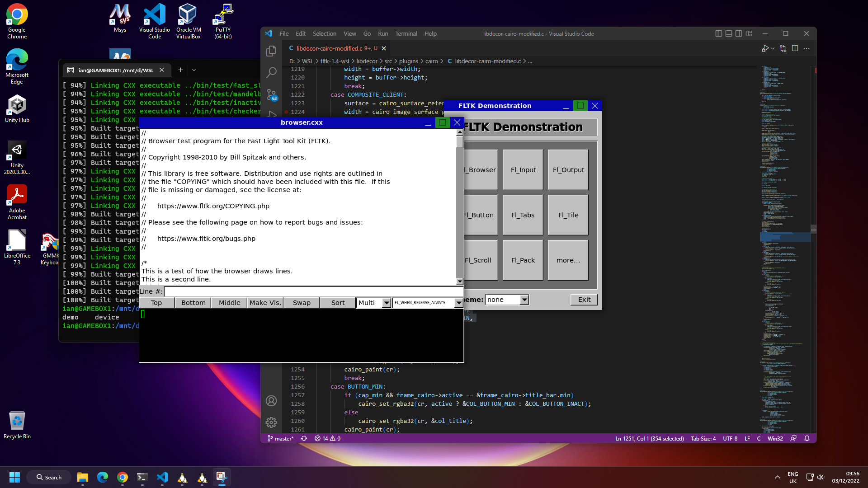The height and width of the screenshot is (488, 868).
Task: Click the sync icon next to master branch
Action: click(304, 438)
